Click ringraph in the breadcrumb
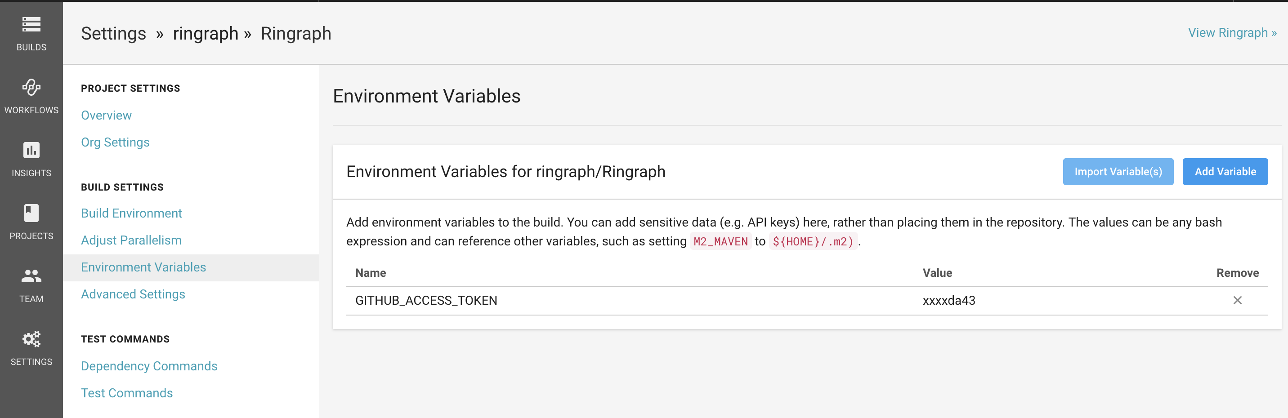The image size is (1288, 418). [x=206, y=34]
